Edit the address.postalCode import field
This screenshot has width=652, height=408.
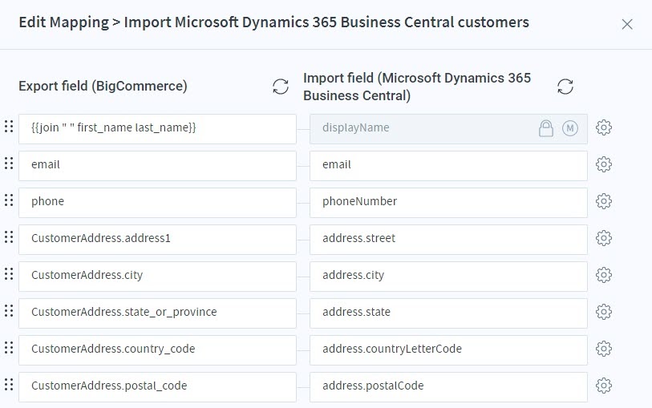[448, 387]
